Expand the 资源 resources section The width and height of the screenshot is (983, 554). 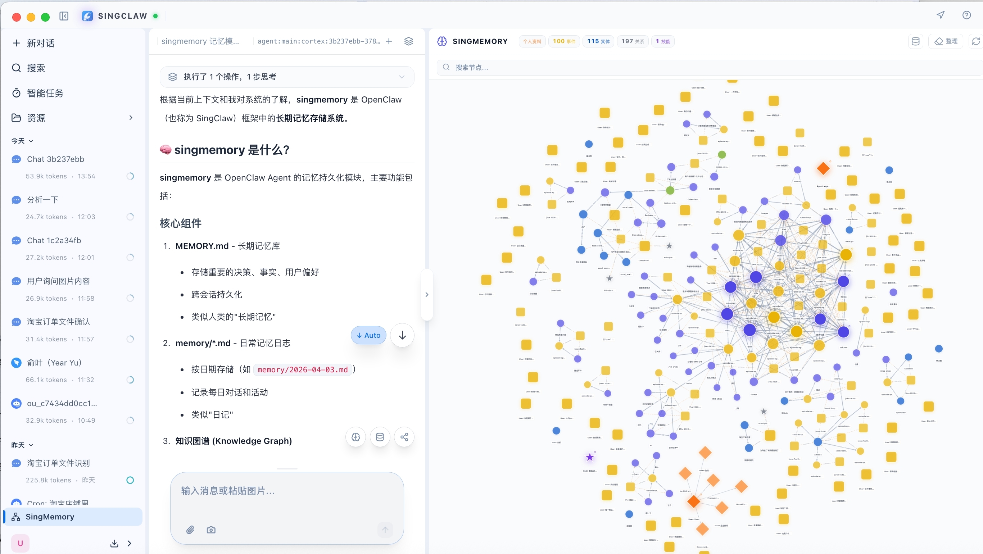[73, 118]
